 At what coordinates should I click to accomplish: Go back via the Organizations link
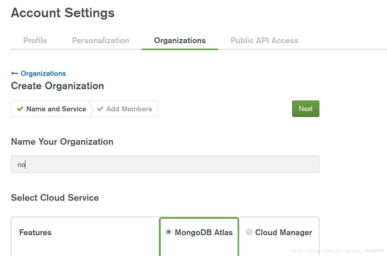click(43, 74)
